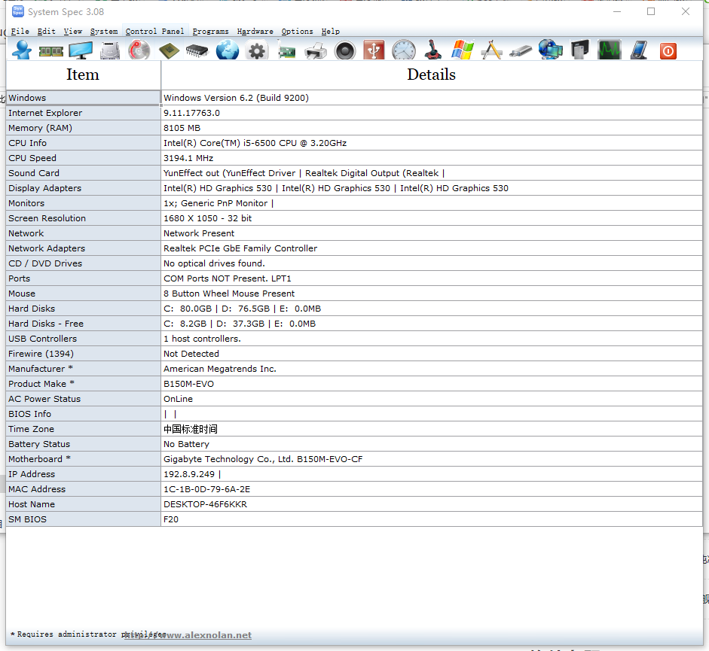The width and height of the screenshot is (709, 651).
Task: Click the gear settings toolbar icon
Action: (257, 50)
